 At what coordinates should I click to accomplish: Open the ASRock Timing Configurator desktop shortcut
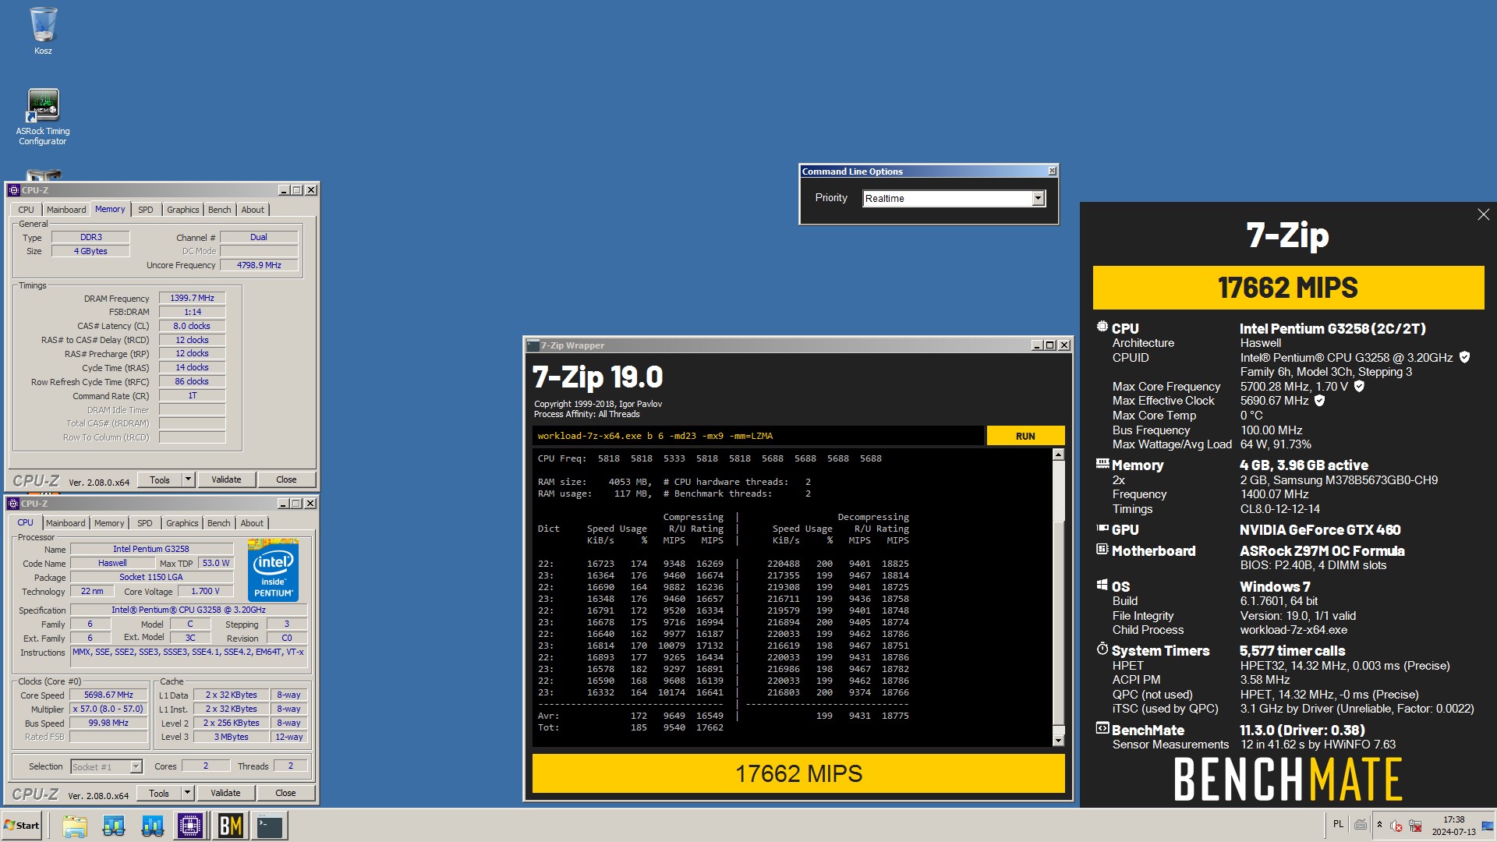[x=43, y=117]
